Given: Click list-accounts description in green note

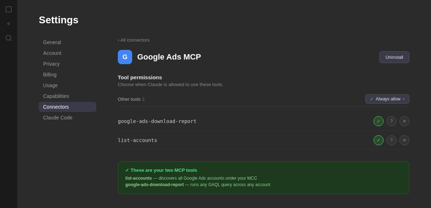Looking at the screenshot, I should [191, 178].
